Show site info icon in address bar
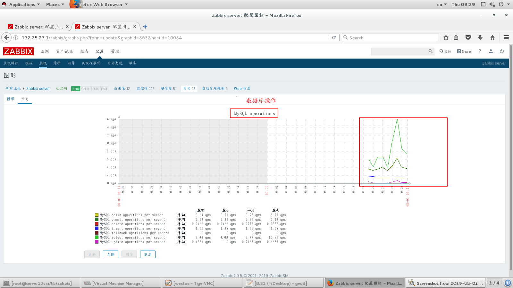The width and height of the screenshot is (513, 288). coord(15,37)
